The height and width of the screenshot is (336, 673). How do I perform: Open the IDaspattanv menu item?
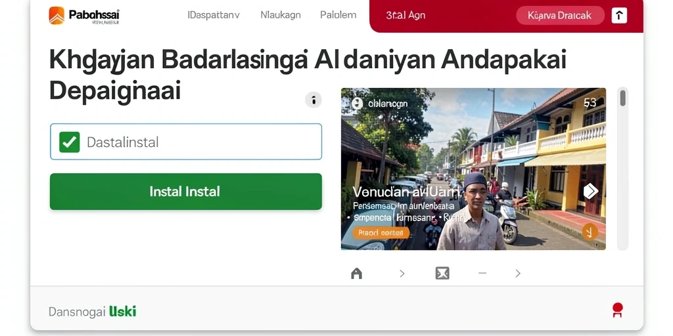(x=214, y=15)
